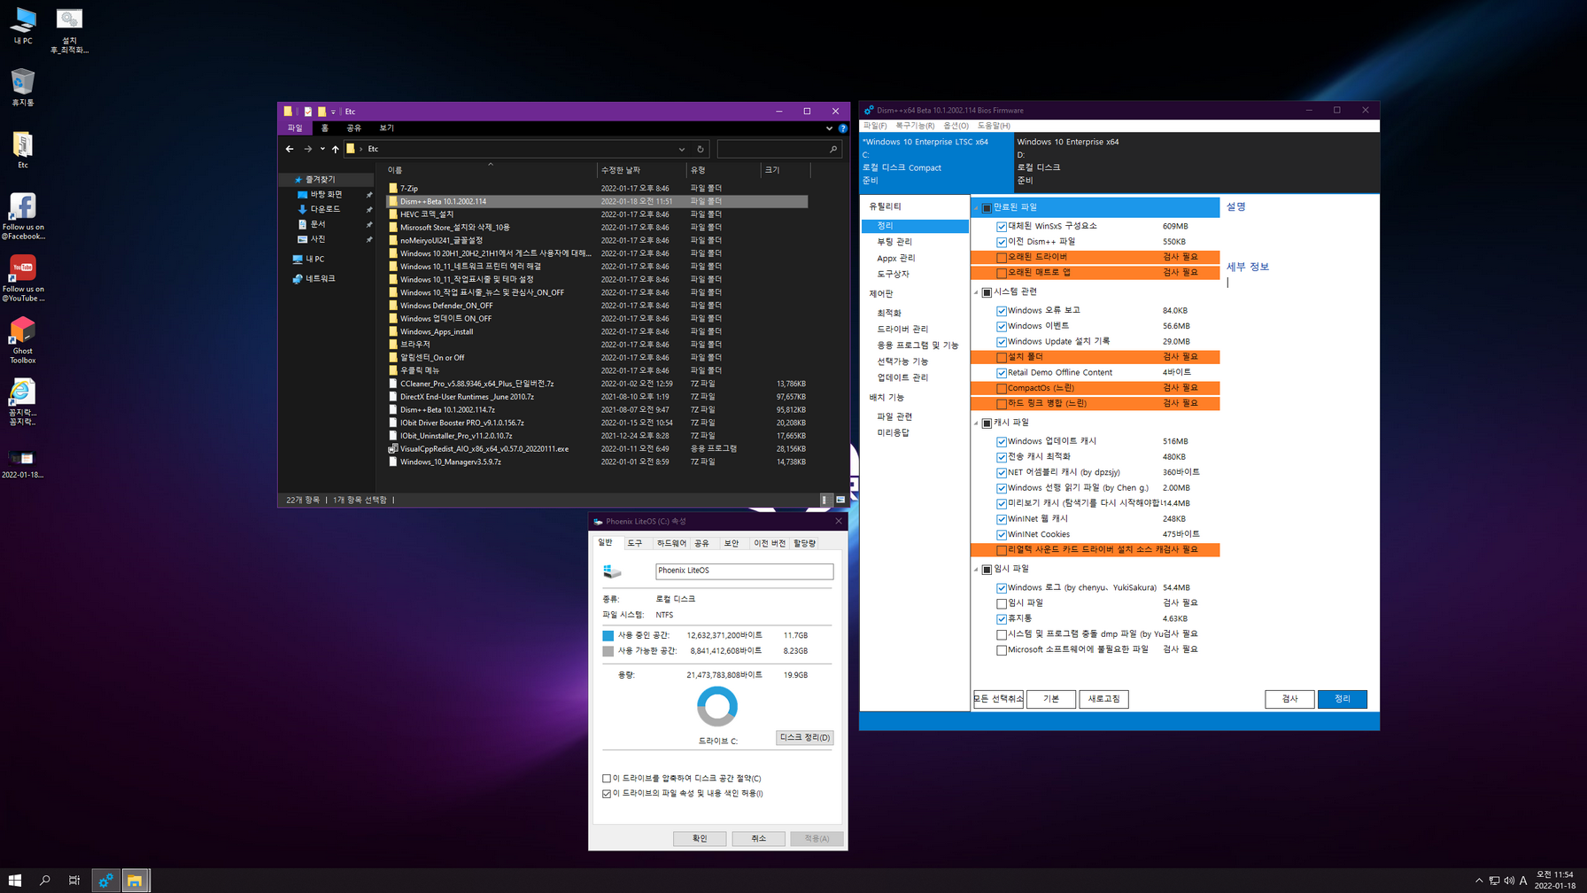The height and width of the screenshot is (893, 1587).
Task: Switch to File Explorer on taskbar
Action: coord(135,881)
